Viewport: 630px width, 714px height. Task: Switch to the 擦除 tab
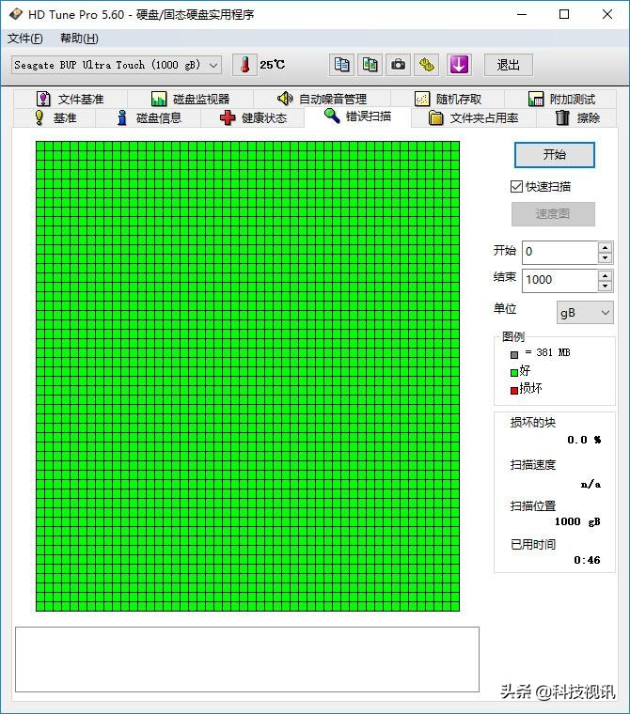coord(576,118)
